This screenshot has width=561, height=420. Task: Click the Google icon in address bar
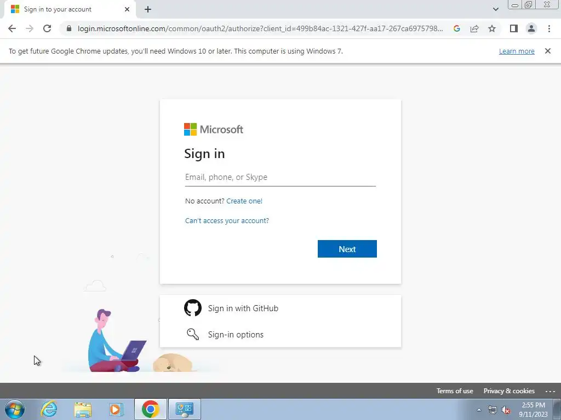pyautogui.click(x=456, y=28)
